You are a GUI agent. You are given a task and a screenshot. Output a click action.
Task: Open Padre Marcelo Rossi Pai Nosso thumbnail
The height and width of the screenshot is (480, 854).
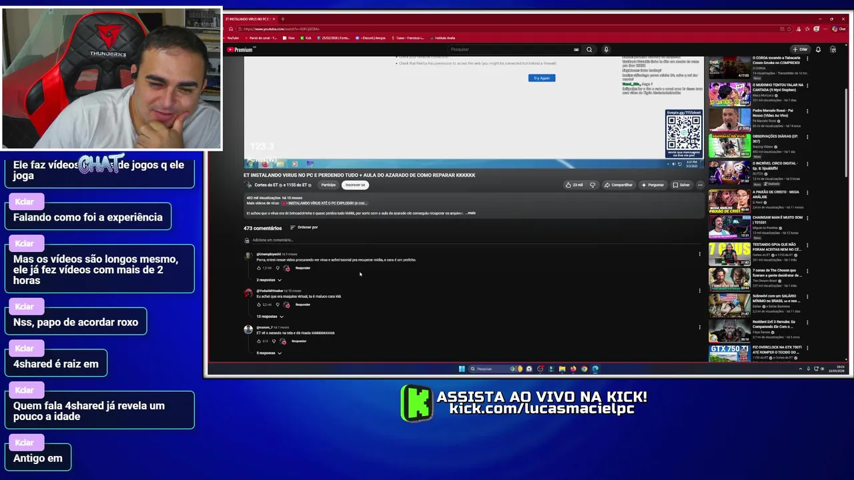pyautogui.click(x=729, y=120)
